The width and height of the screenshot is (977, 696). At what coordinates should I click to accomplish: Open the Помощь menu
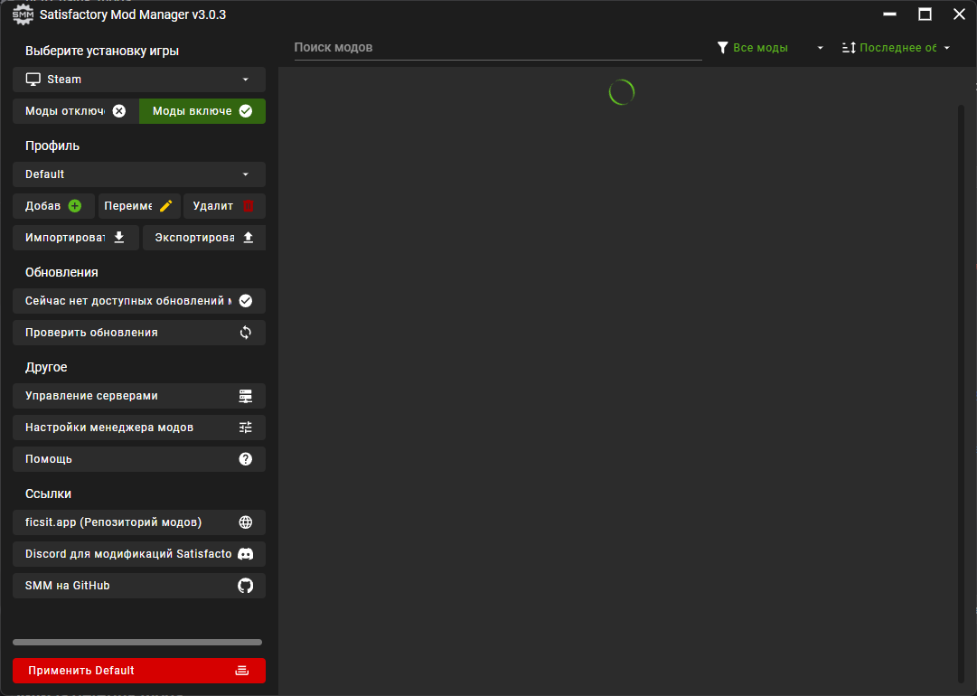pos(139,458)
